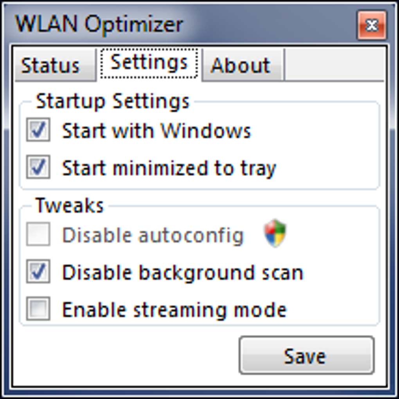Click the 'Start with Windows' label text
Image resolution: width=399 pixels, height=399 pixels.
pos(156,131)
